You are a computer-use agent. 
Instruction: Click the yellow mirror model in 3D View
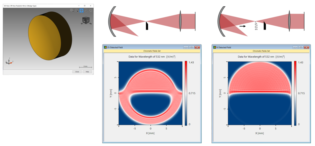click(50, 36)
